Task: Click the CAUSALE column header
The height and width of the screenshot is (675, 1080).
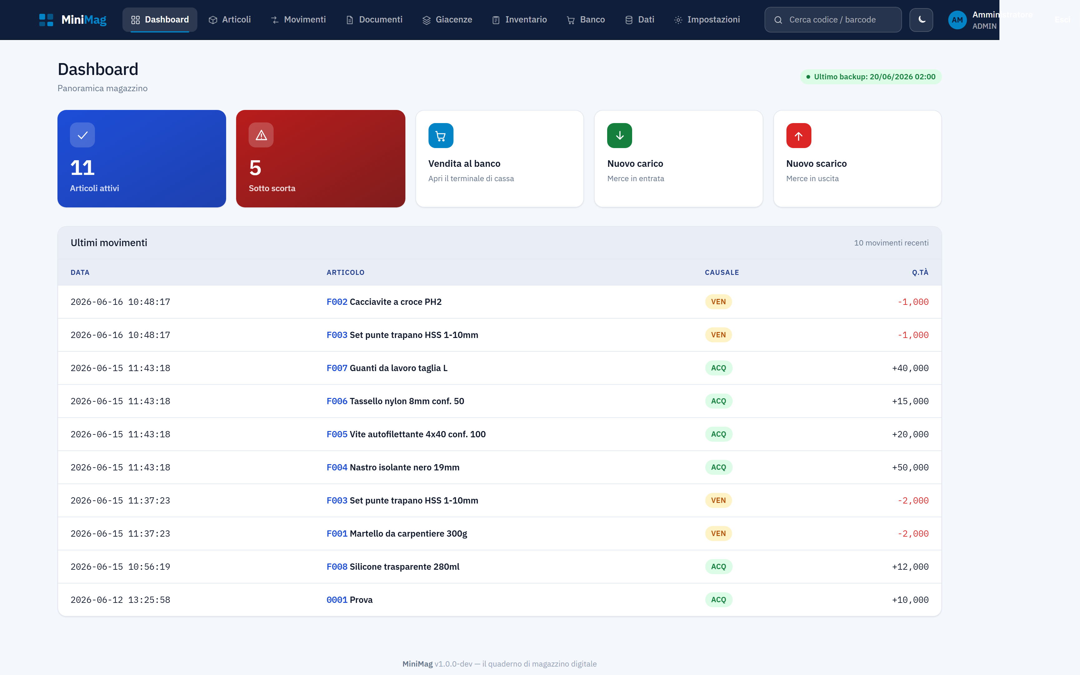Action: click(x=722, y=272)
